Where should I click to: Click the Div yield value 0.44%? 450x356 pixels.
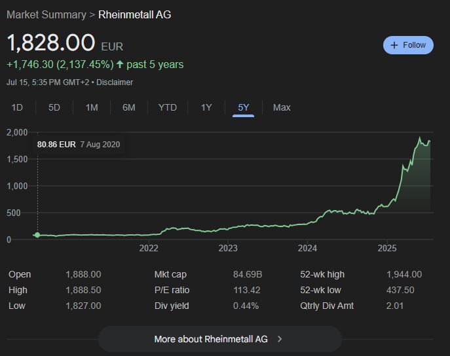pyautogui.click(x=246, y=306)
